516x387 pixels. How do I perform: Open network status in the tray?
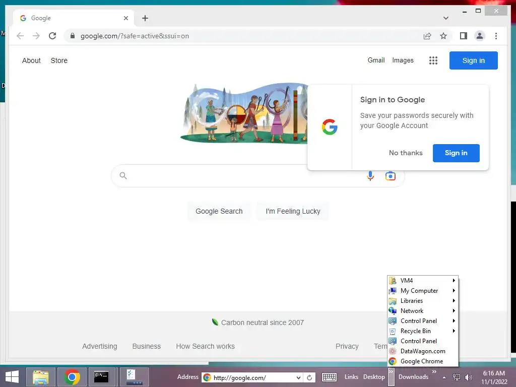(457, 377)
